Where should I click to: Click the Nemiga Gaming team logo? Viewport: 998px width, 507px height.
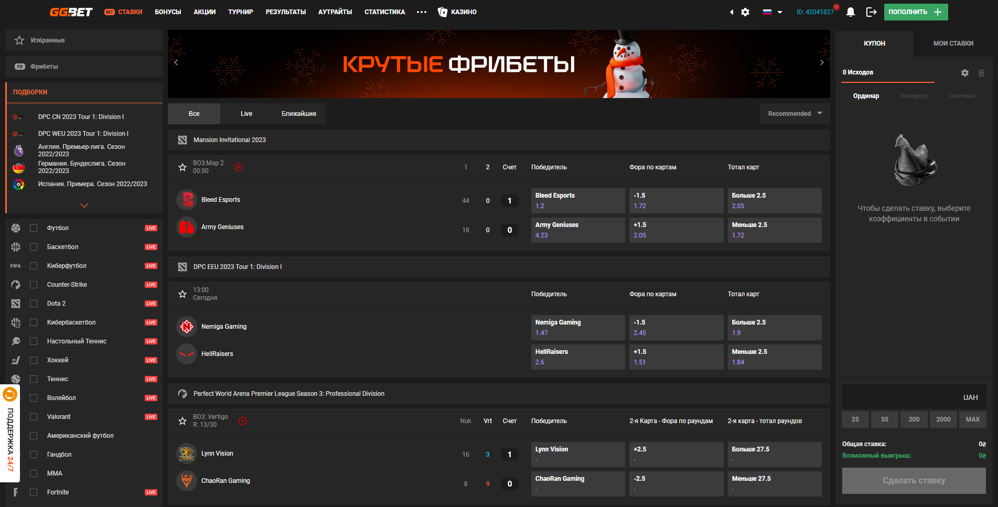pos(187,327)
